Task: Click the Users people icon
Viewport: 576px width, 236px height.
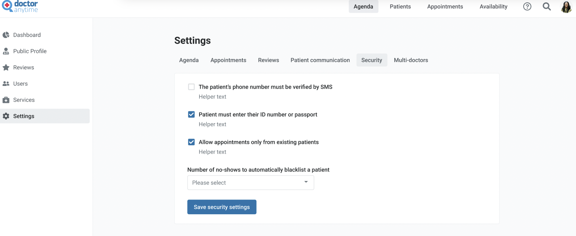Action: (x=6, y=84)
